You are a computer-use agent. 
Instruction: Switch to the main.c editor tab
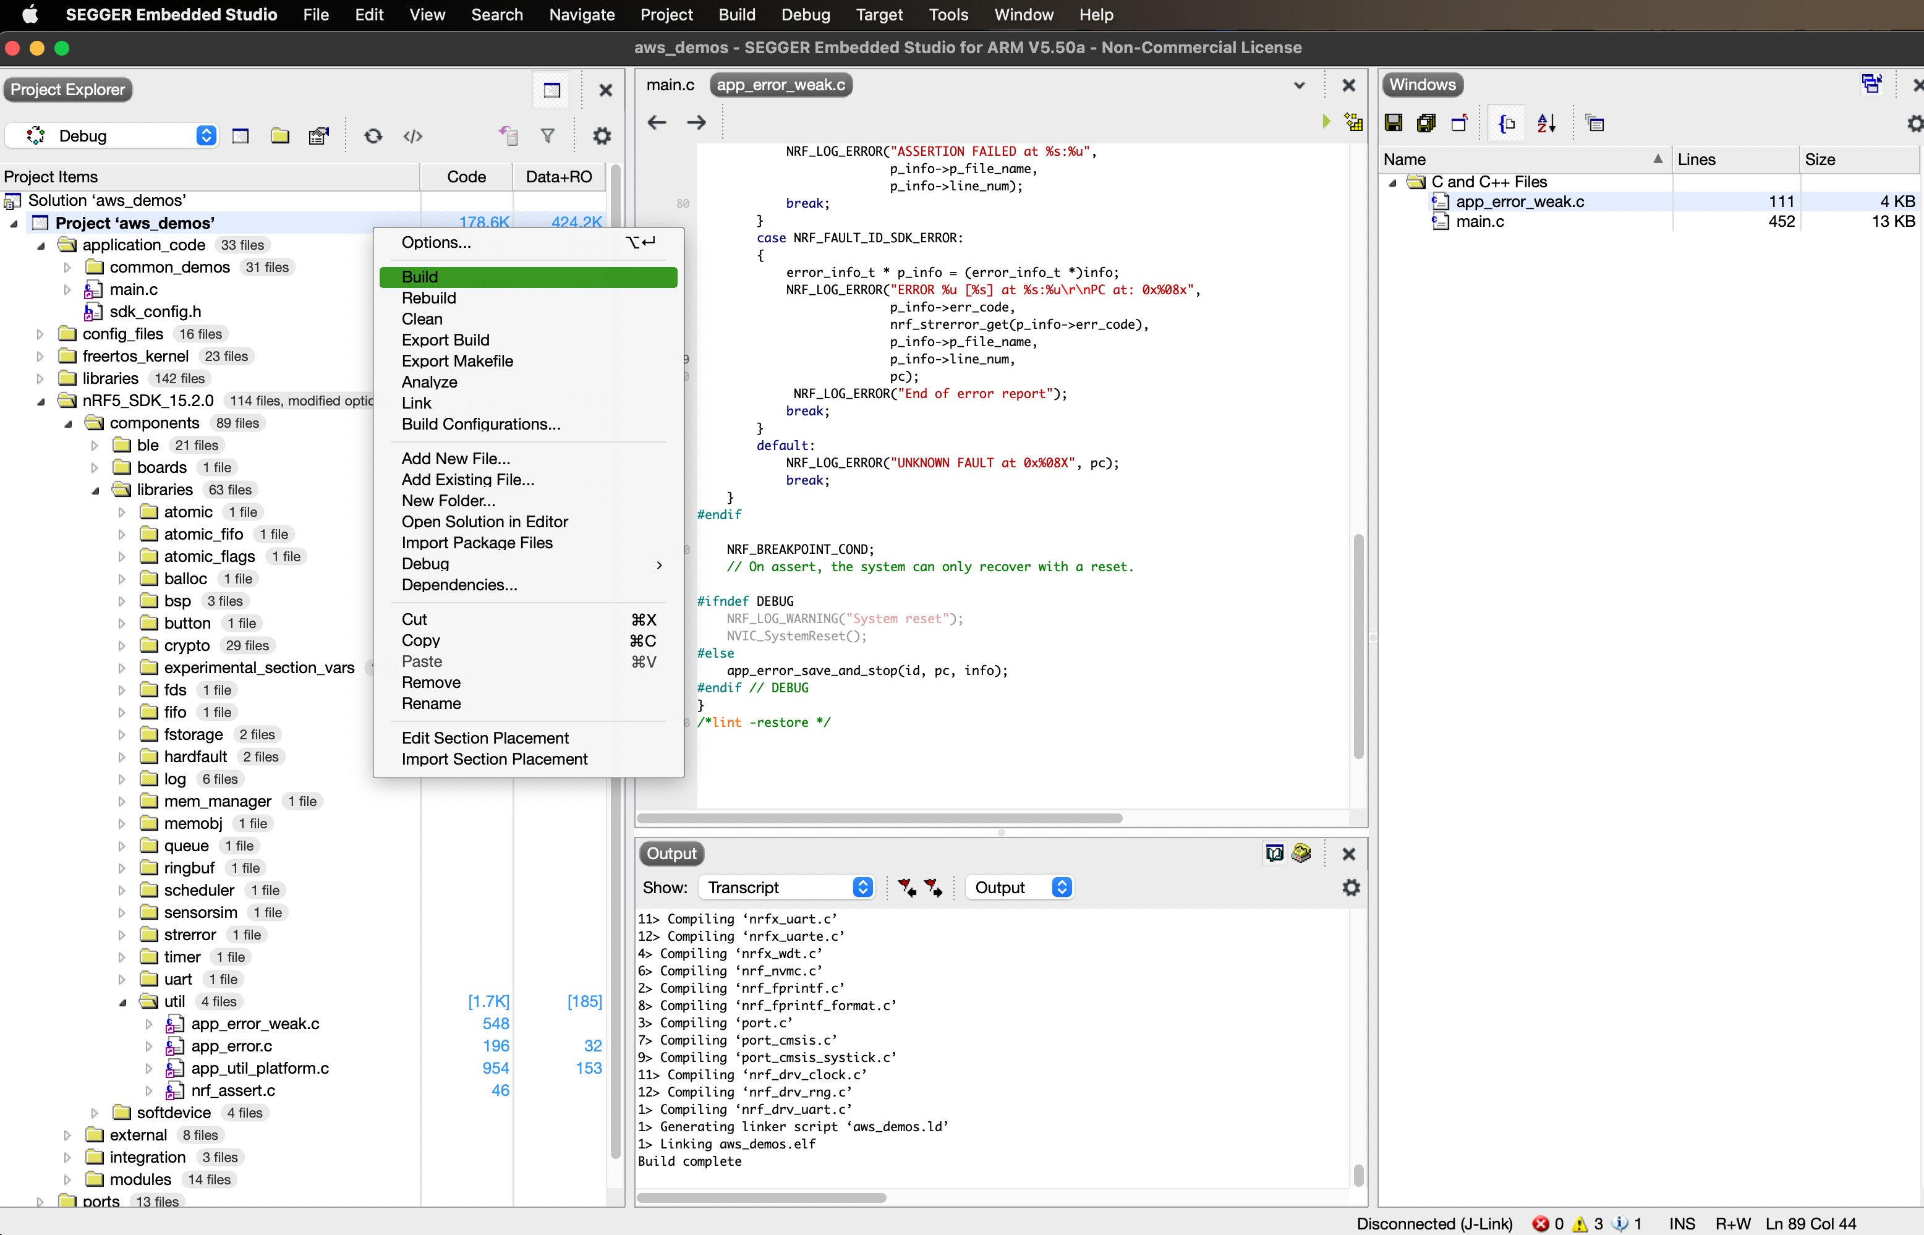click(x=670, y=85)
